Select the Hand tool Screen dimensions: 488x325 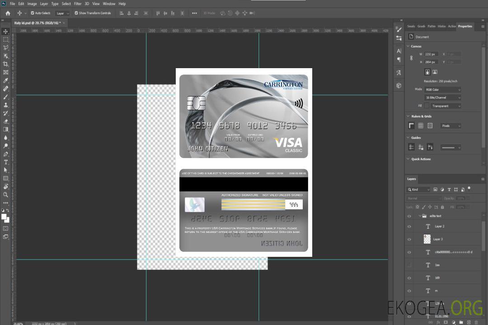point(5,186)
